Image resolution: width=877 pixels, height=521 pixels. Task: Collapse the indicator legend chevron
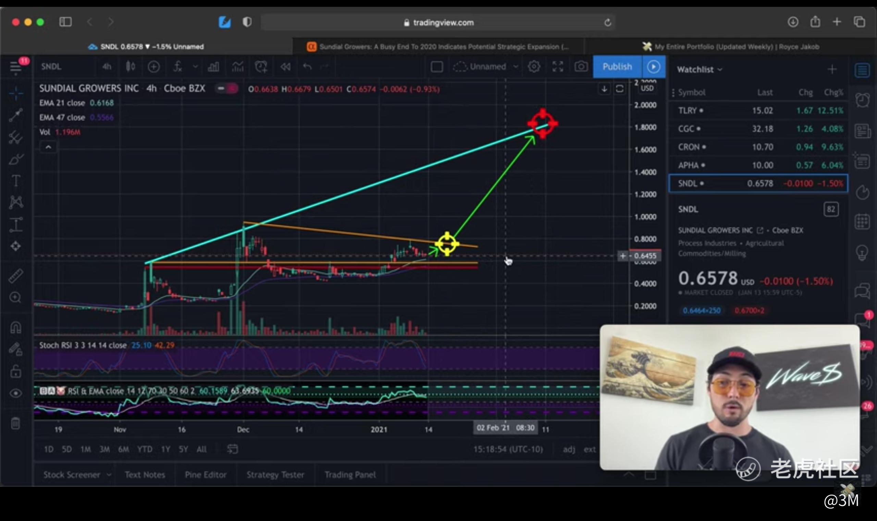click(x=49, y=147)
